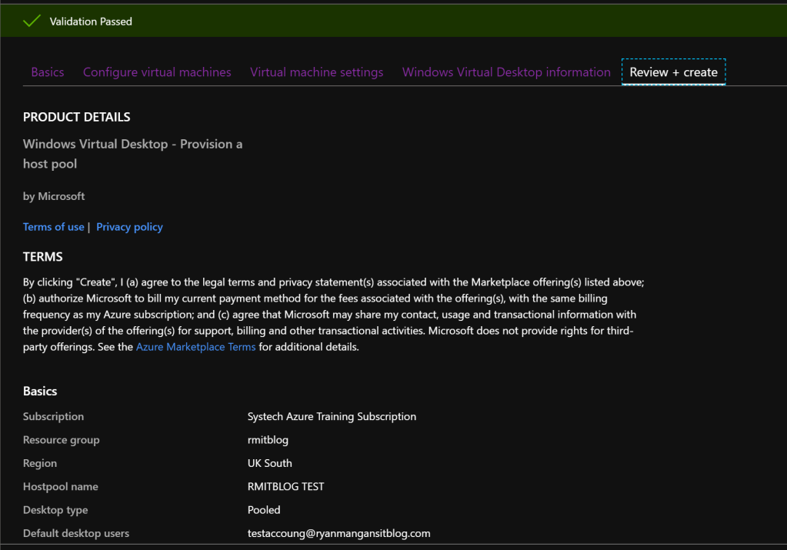This screenshot has height=550, width=787.
Task: Select the Review + create tab
Action: (x=674, y=72)
